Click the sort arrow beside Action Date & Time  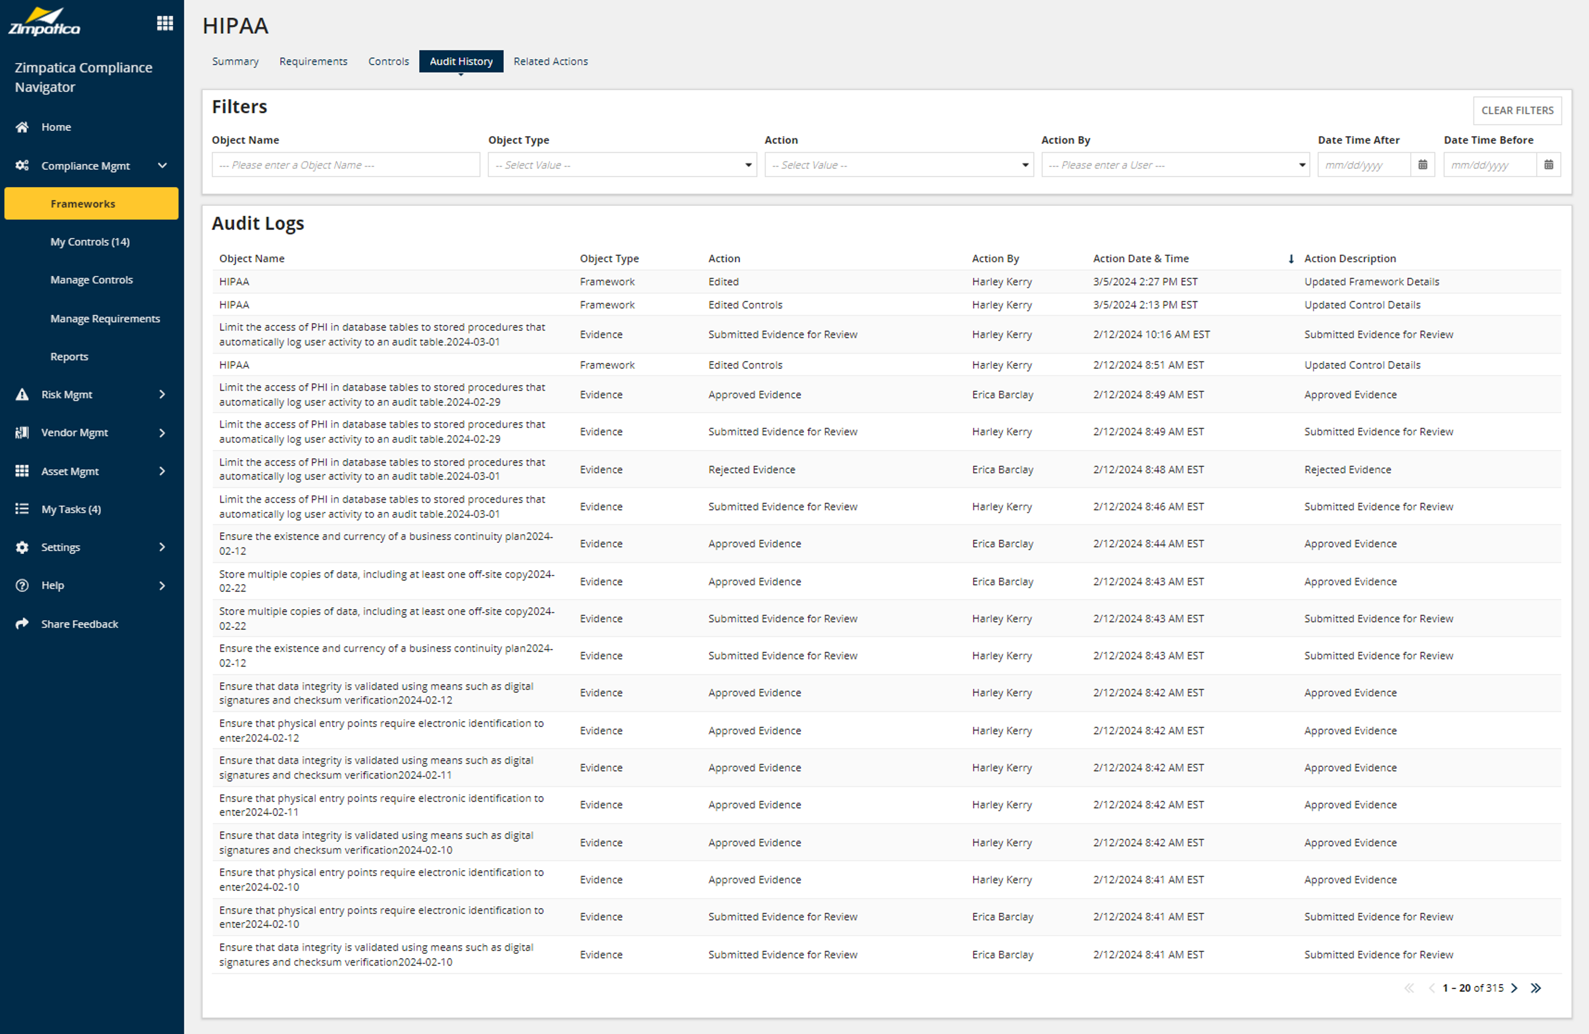pos(1291,259)
